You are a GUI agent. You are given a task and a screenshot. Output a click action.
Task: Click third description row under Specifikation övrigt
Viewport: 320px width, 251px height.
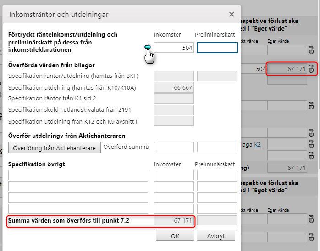(78, 198)
